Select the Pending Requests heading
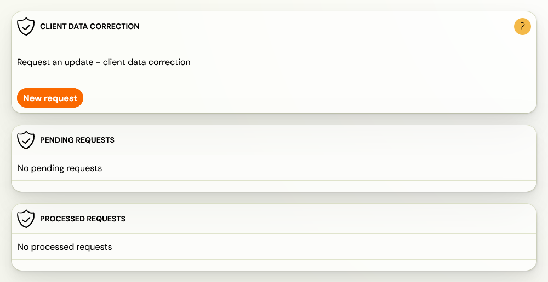Image resolution: width=548 pixels, height=282 pixels. coord(77,140)
